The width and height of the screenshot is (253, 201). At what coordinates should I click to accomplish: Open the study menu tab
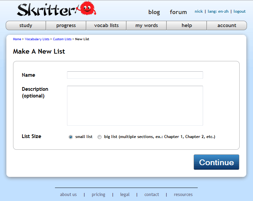[x=26, y=25]
